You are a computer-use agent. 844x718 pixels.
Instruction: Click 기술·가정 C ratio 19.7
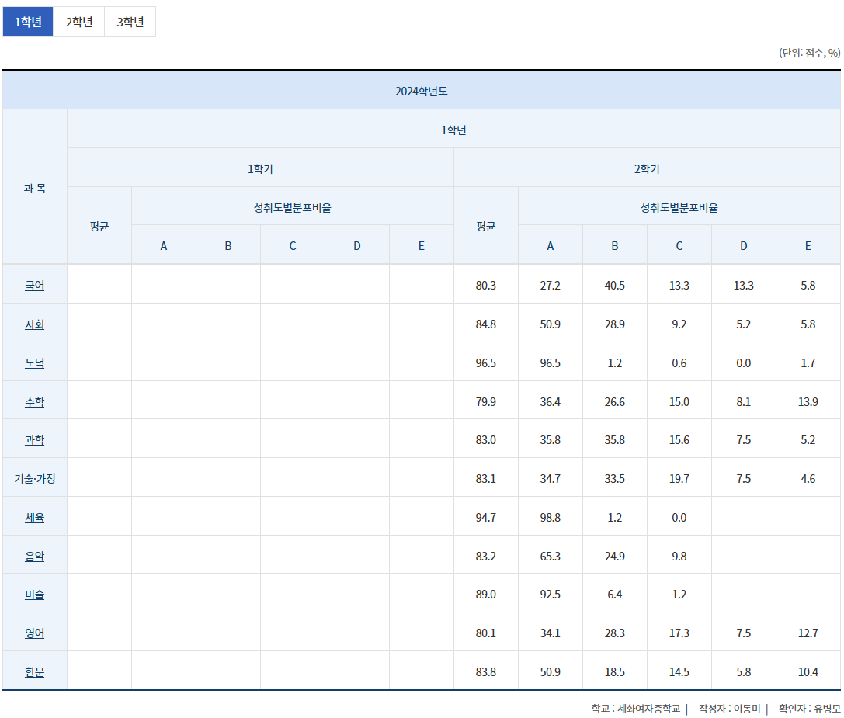click(x=679, y=478)
